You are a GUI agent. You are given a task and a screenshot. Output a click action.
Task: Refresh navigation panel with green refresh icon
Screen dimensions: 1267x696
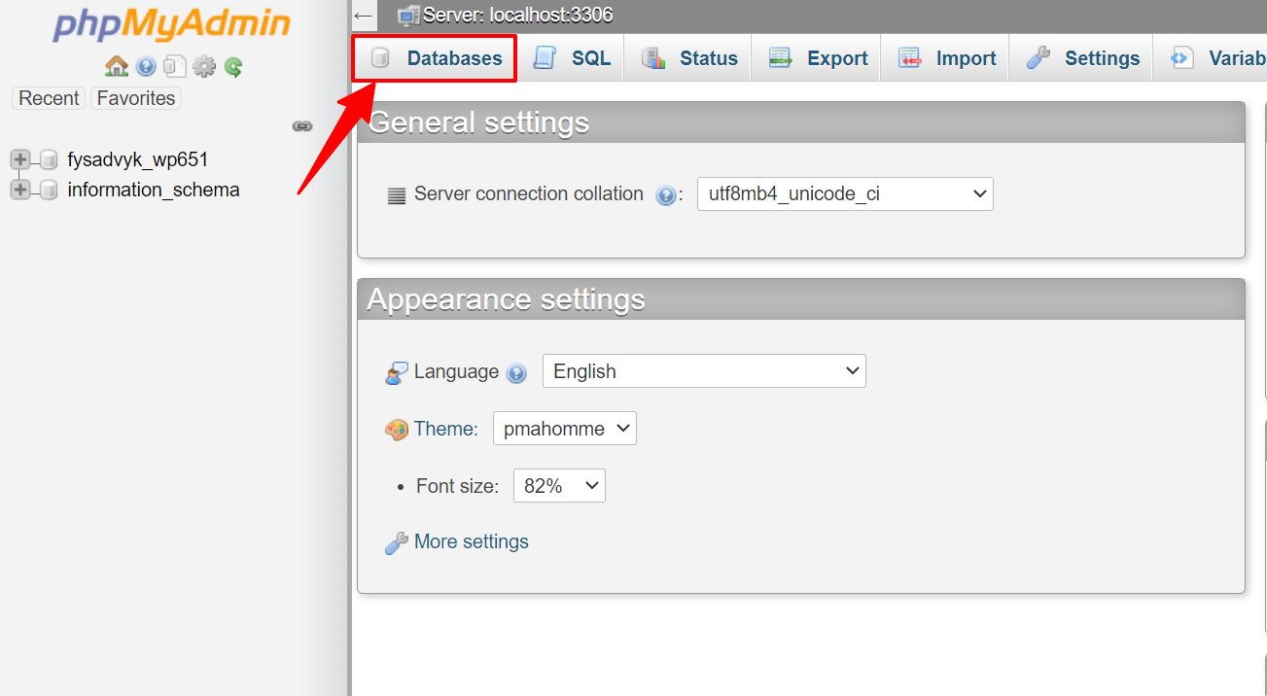(232, 66)
